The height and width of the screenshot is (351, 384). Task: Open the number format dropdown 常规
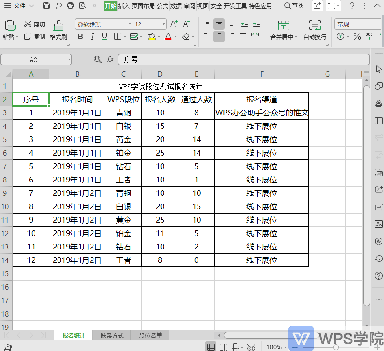(x=359, y=24)
